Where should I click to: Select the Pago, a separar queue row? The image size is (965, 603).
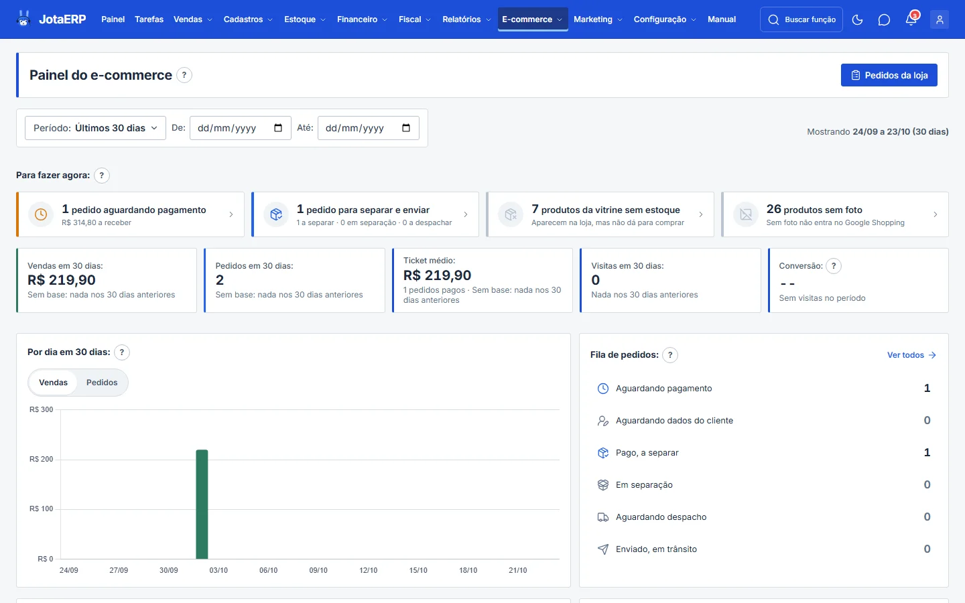764,453
